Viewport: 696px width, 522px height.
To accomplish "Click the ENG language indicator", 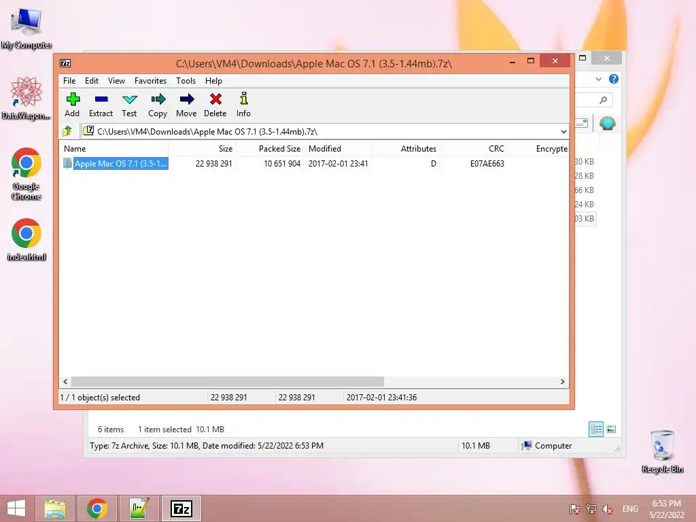I will point(630,509).
